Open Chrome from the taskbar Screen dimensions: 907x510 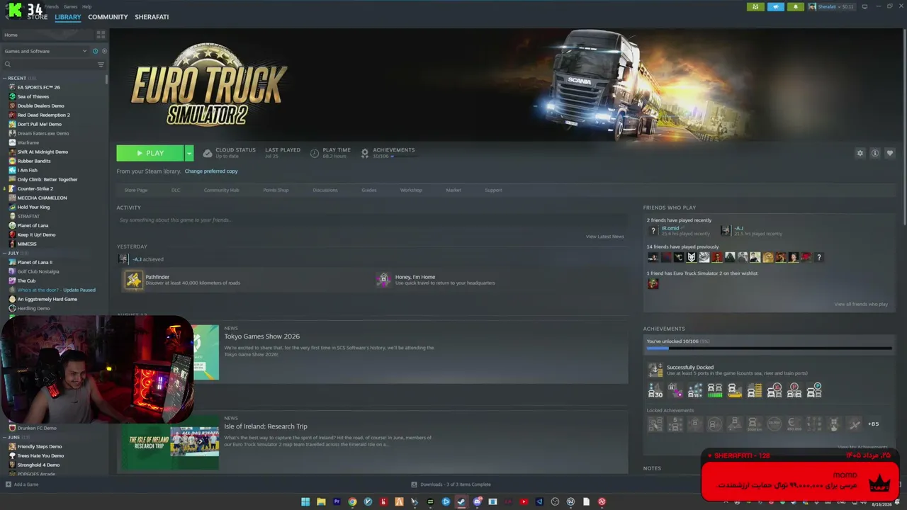(x=352, y=502)
